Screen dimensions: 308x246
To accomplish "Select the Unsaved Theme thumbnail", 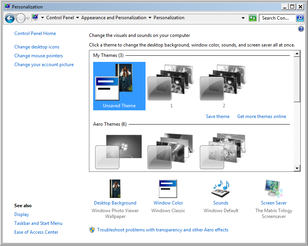I will click(119, 86).
